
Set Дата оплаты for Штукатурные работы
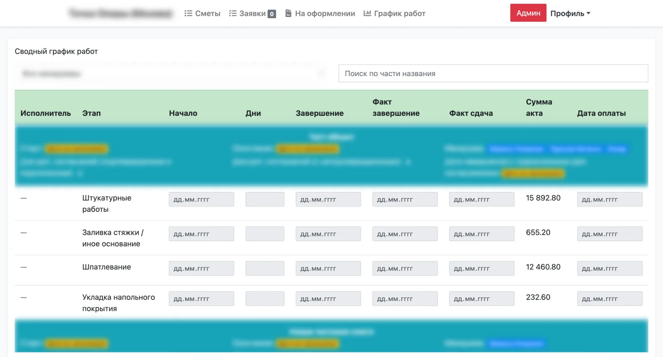tap(610, 199)
